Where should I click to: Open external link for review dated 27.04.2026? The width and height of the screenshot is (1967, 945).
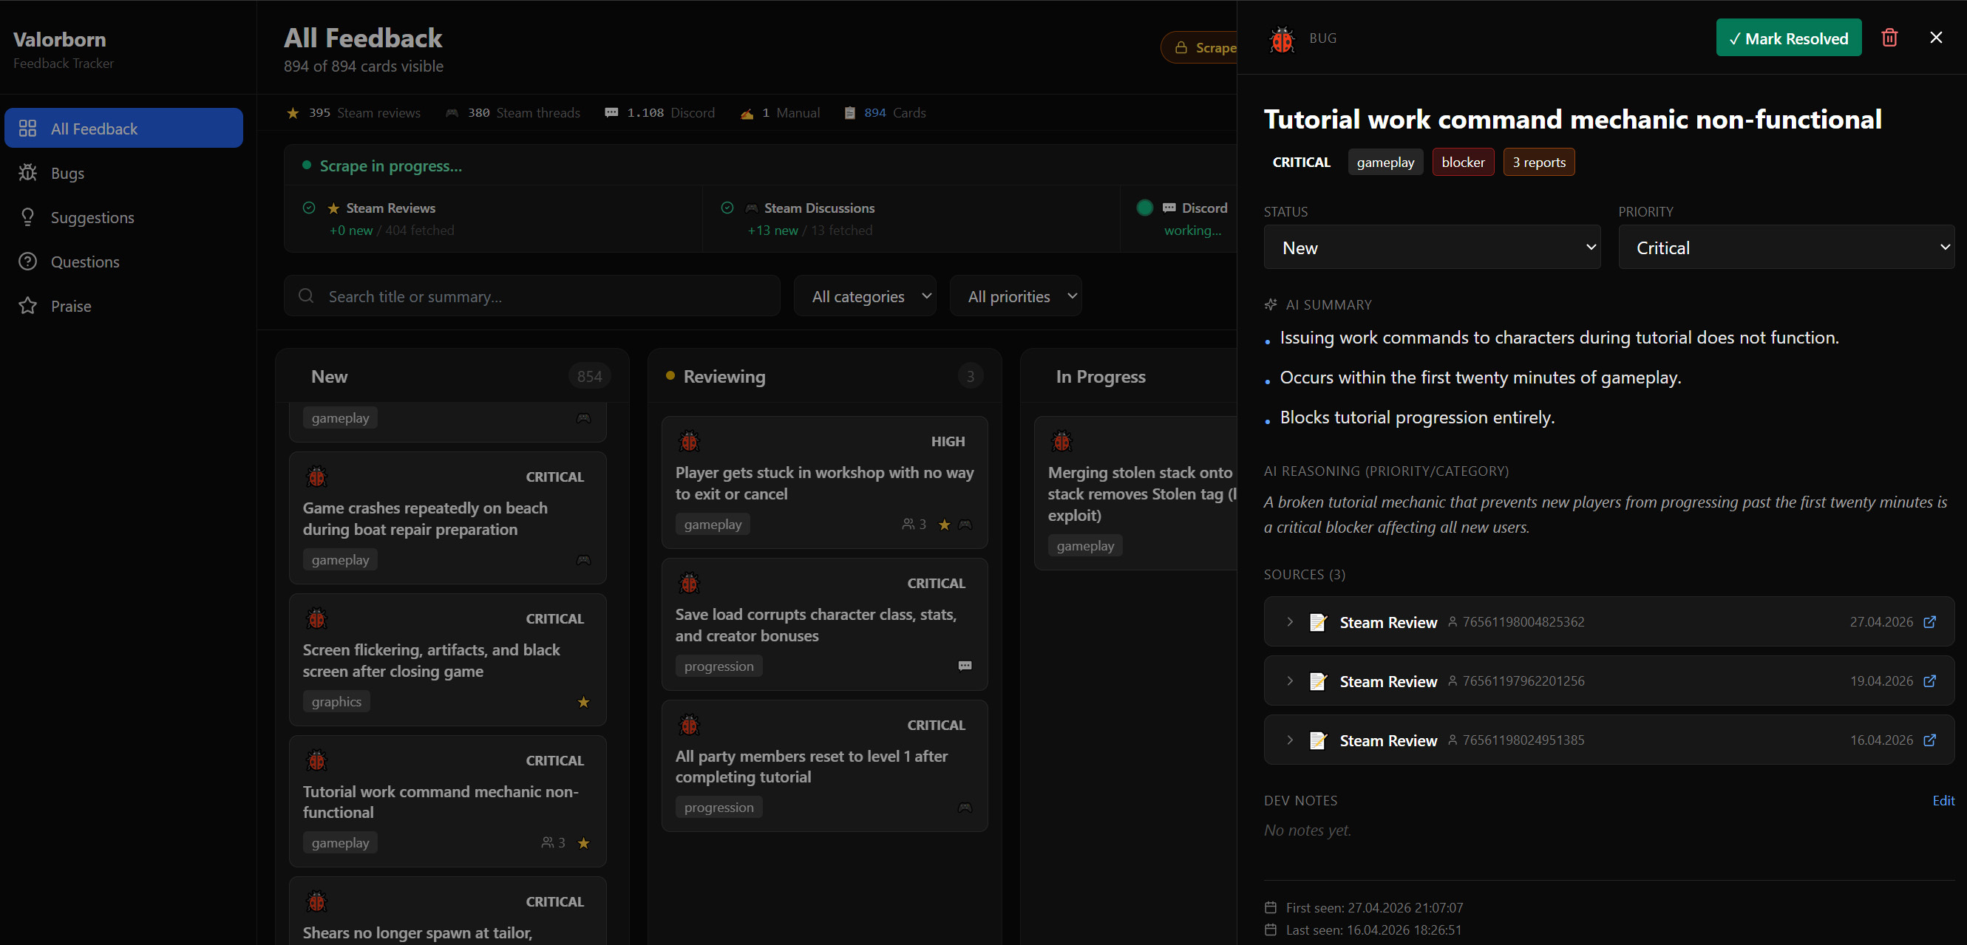pos(1929,621)
